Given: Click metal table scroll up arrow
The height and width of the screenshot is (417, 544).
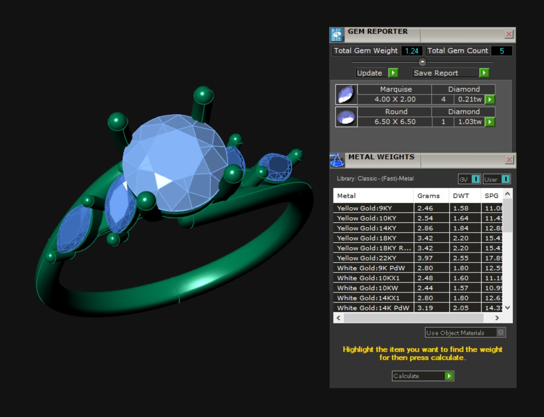Looking at the screenshot, I should click(507, 194).
